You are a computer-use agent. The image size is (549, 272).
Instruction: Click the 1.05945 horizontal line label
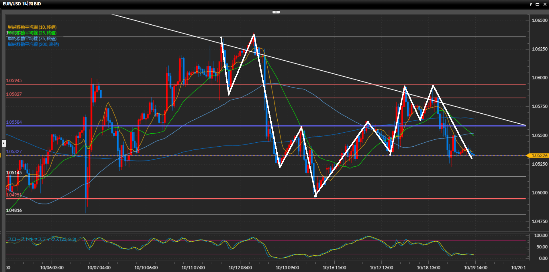coord(14,81)
